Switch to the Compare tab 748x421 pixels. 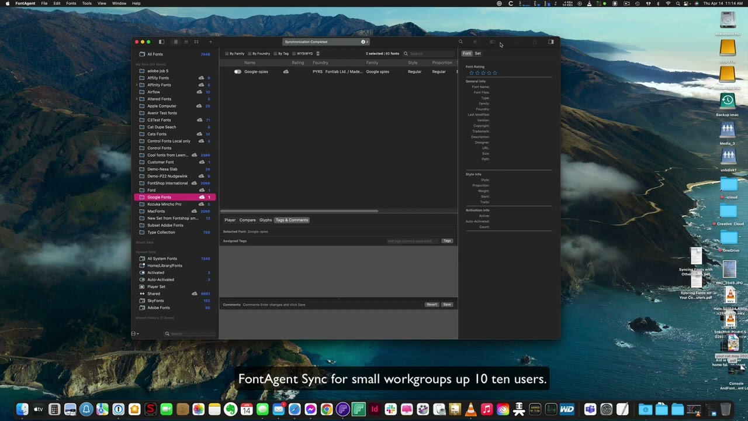248,220
